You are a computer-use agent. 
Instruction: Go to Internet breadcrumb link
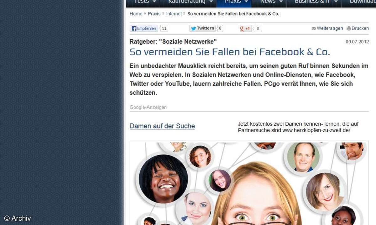coord(174,14)
